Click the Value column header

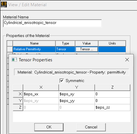[x=87, y=43]
